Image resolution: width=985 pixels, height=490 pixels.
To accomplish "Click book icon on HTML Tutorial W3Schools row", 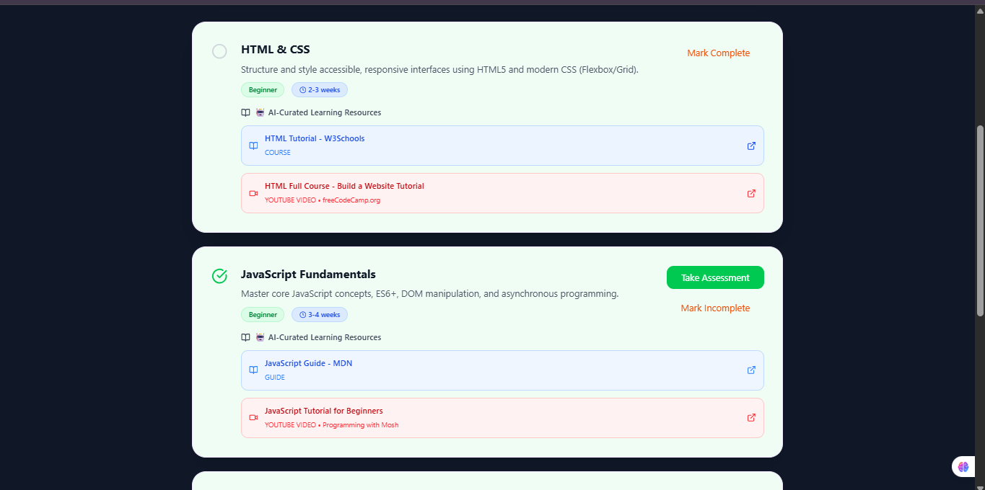I will point(253,146).
